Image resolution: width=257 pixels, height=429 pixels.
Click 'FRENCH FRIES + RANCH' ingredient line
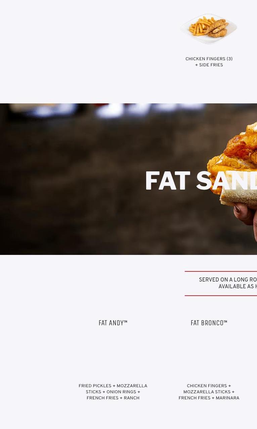click(113, 398)
